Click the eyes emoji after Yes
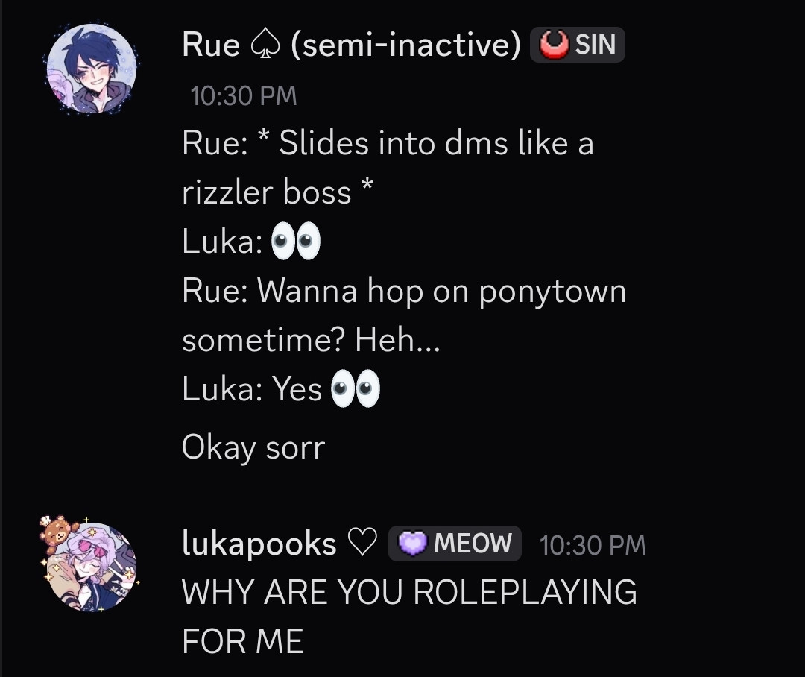The image size is (805, 677). pyautogui.click(x=356, y=388)
